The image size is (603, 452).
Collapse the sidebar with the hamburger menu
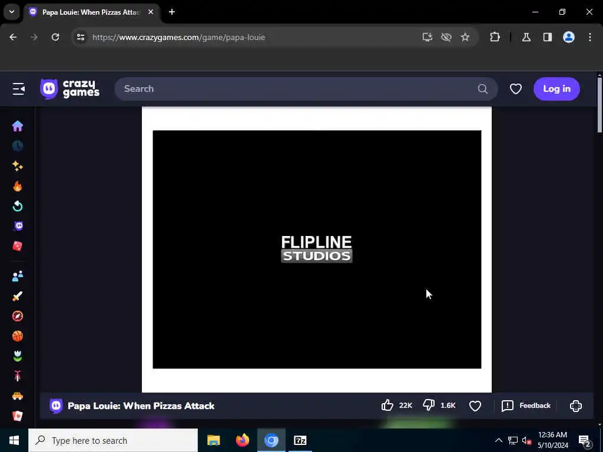pos(18,89)
